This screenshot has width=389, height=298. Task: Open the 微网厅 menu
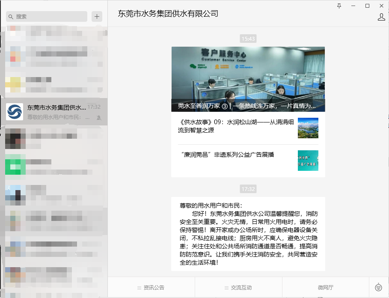(326, 287)
